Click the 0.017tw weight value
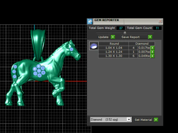The image size is (178, 133). (x=144, y=48)
